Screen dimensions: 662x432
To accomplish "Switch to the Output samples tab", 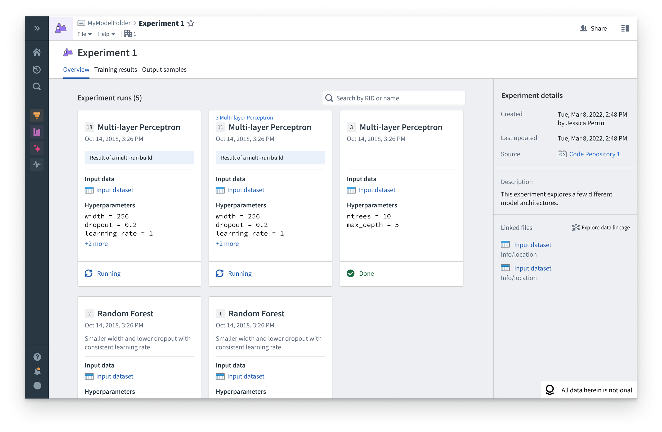I will pos(164,70).
